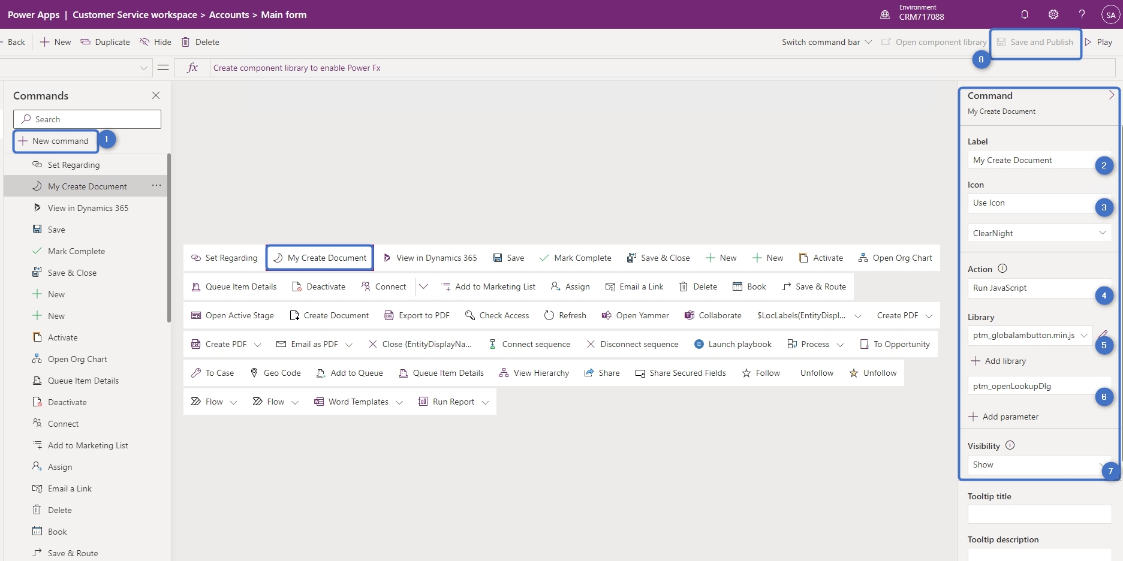
Task: Select Mark Complete in Commands list
Action: coord(86,251)
